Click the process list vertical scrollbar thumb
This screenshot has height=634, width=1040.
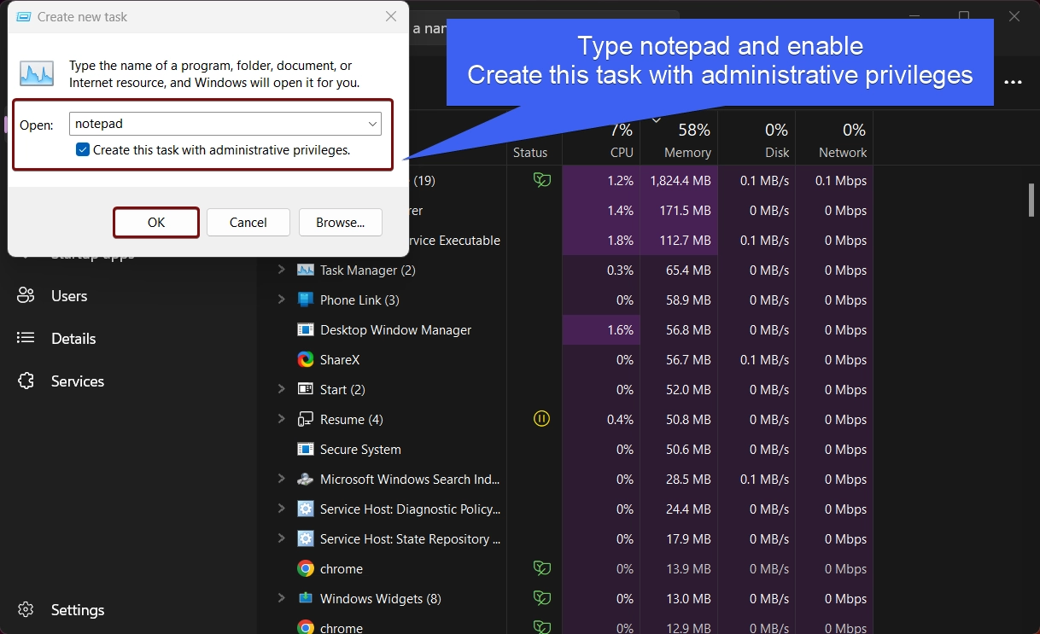click(x=1031, y=199)
